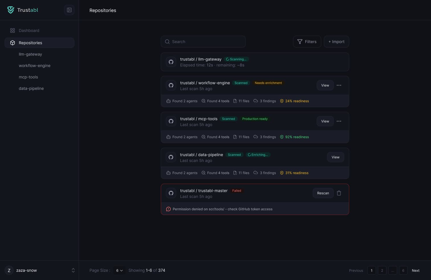431x280 pixels.
Task: Click the Enriching... badge on data-pipeline
Action: point(258,155)
